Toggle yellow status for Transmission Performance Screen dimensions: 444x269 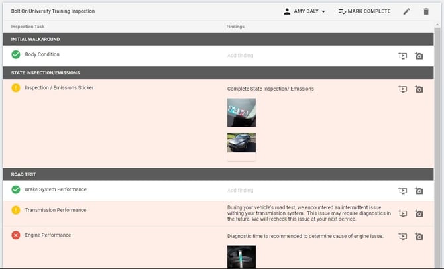pyautogui.click(x=16, y=210)
